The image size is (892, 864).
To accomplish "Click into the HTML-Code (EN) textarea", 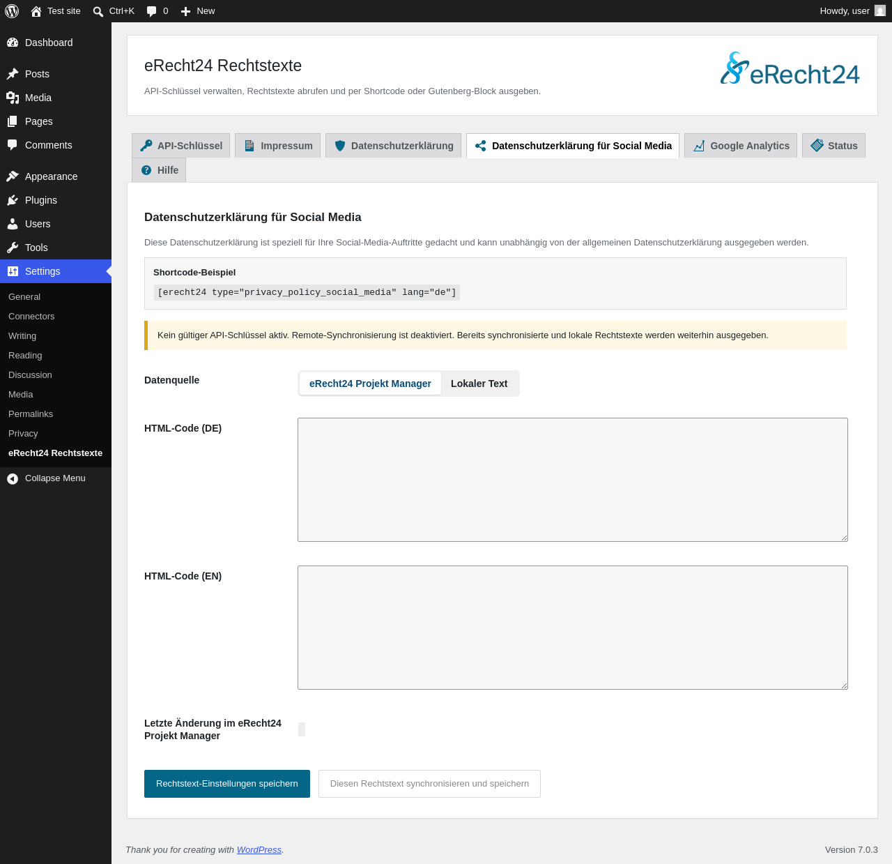I will (x=573, y=628).
